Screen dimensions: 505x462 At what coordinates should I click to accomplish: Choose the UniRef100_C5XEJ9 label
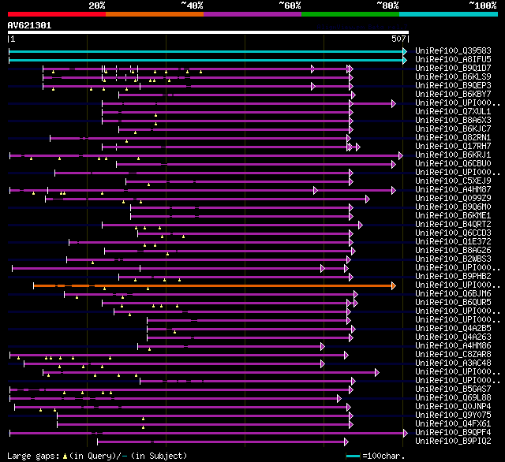(453, 181)
